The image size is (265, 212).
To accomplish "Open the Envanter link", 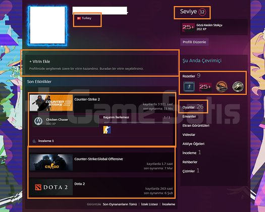I will click(189, 117).
